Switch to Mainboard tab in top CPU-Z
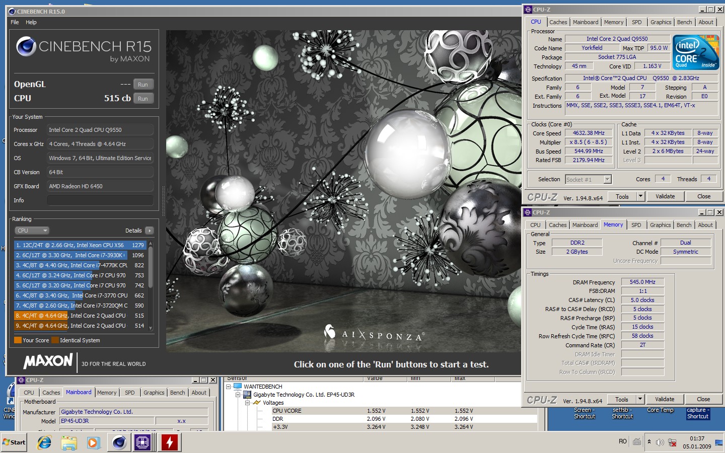Viewport: 725px width, 453px height. click(x=586, y=22)
